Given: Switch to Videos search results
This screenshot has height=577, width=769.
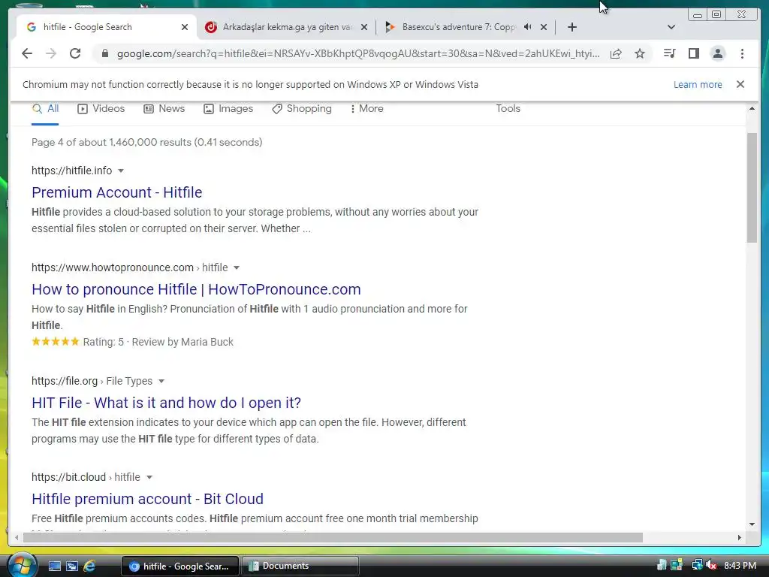Looking at the screenshot, I should coord(101,109).
